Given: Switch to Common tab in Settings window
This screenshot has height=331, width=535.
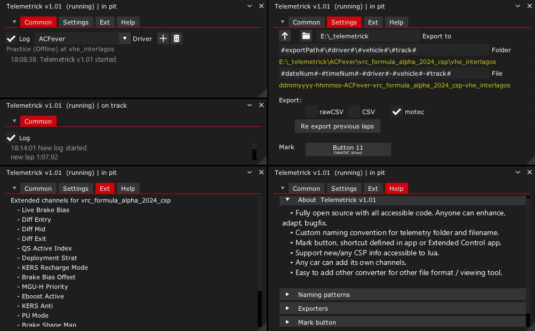Looking at the screenshot, I should click(306, 22).
